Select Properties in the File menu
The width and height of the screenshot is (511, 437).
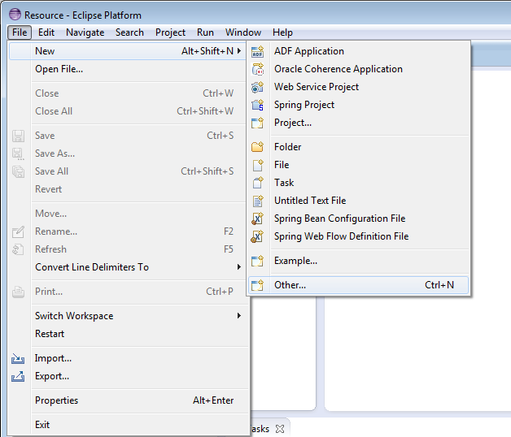click(56, 400)
